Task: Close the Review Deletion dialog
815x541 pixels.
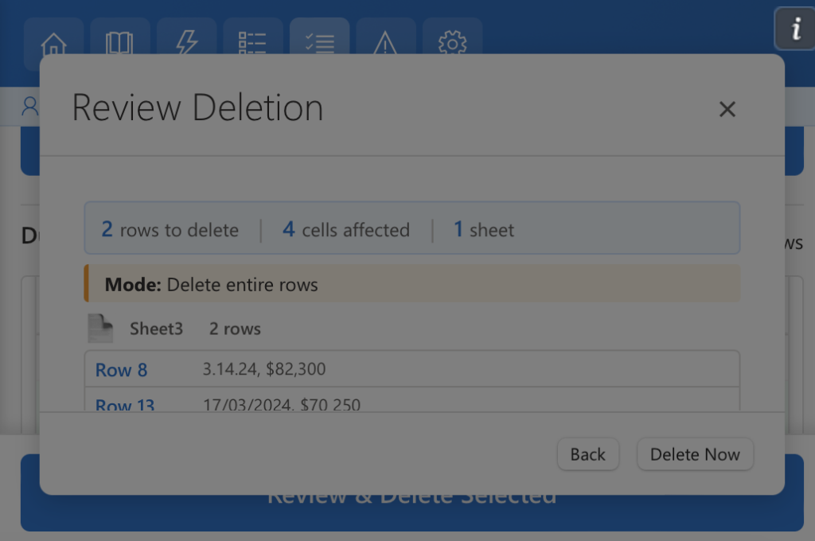Action: coord(727,110)
